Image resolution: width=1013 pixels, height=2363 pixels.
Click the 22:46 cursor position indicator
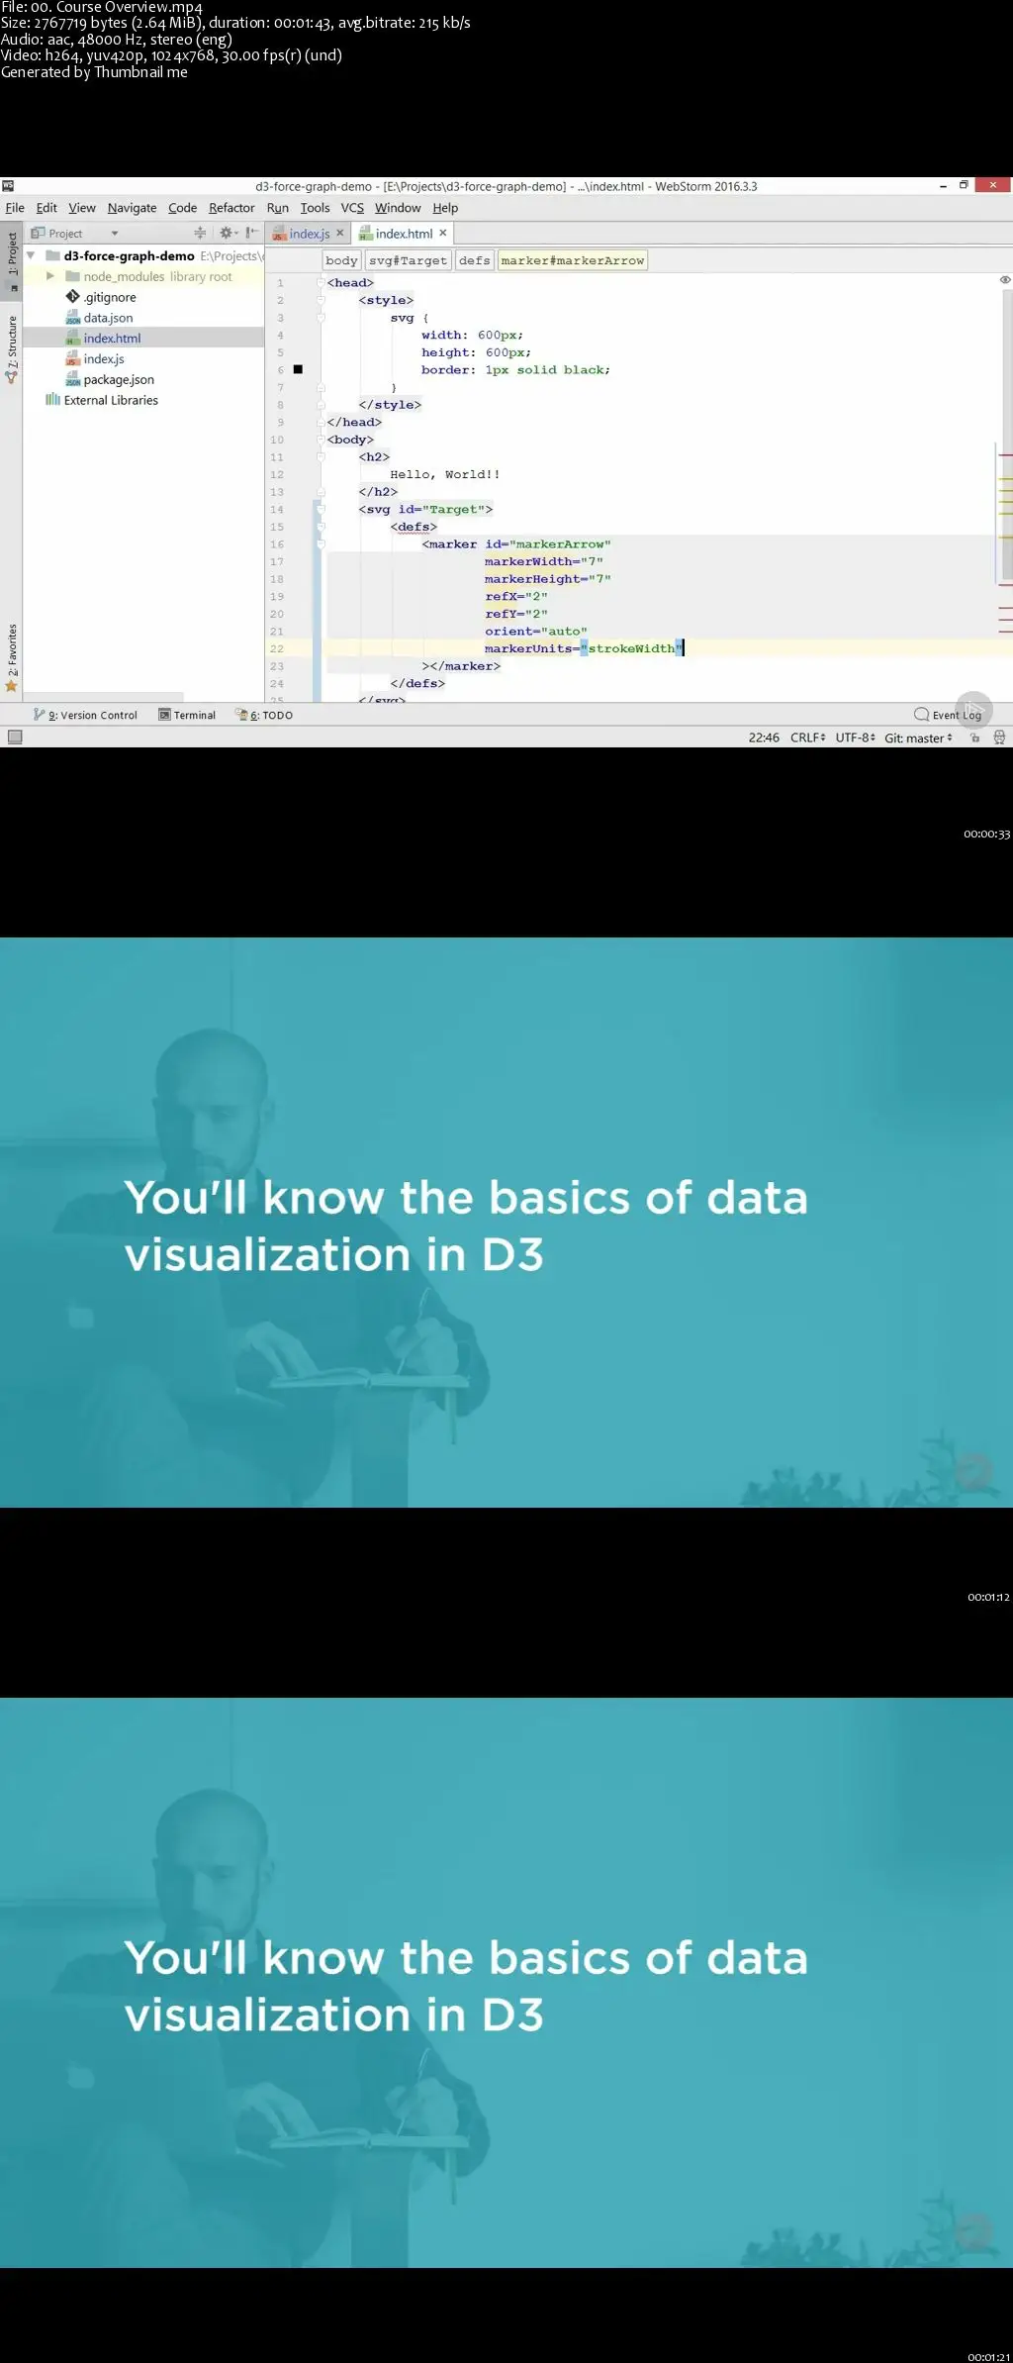pos(764,738)
